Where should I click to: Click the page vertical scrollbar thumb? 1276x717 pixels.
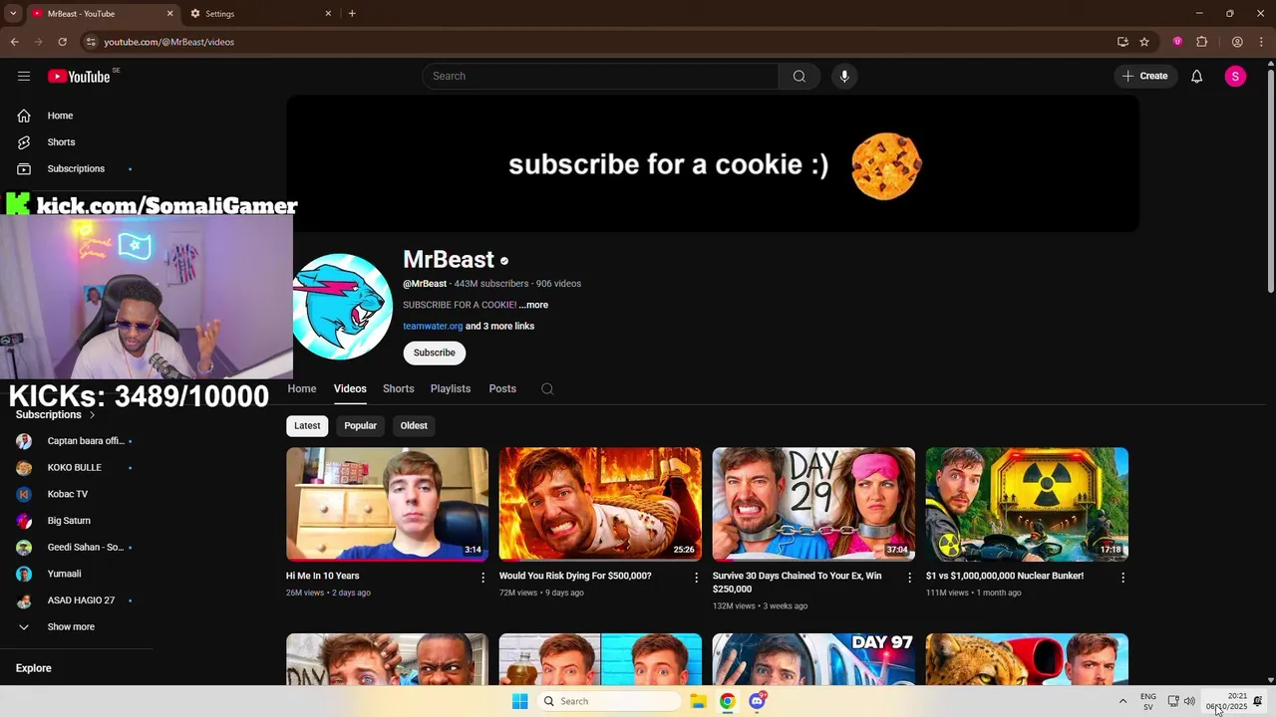coord(1270,181)
